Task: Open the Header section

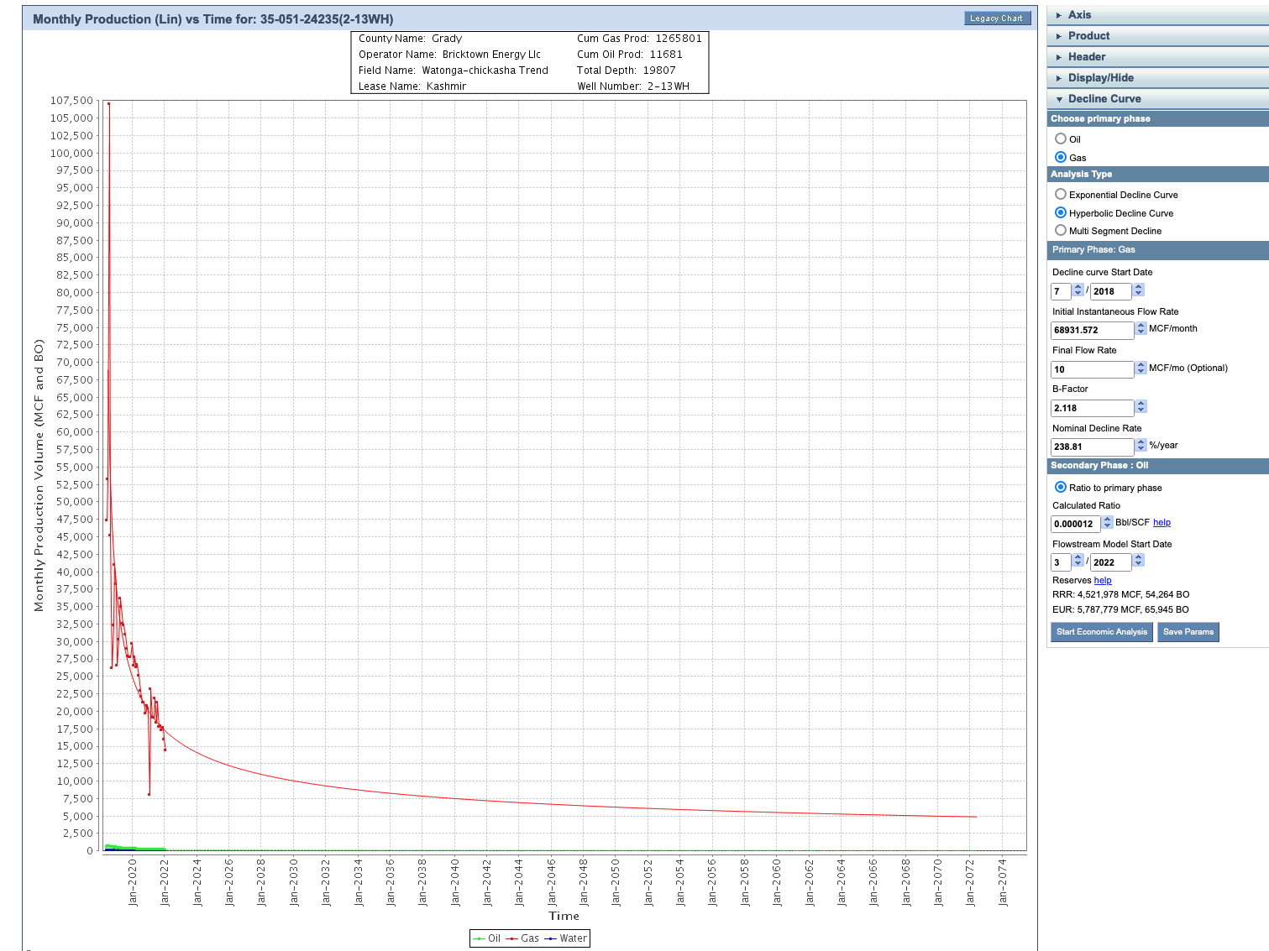Action: pyautogui.click(x=1086, y=57)
